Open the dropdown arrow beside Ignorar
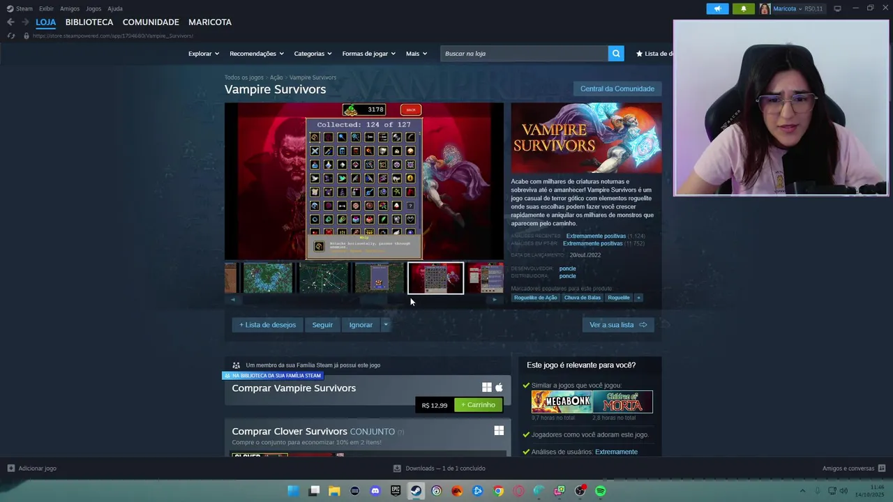Image resolution: width=893 pixels, height=502 pixels. [385, 325]
